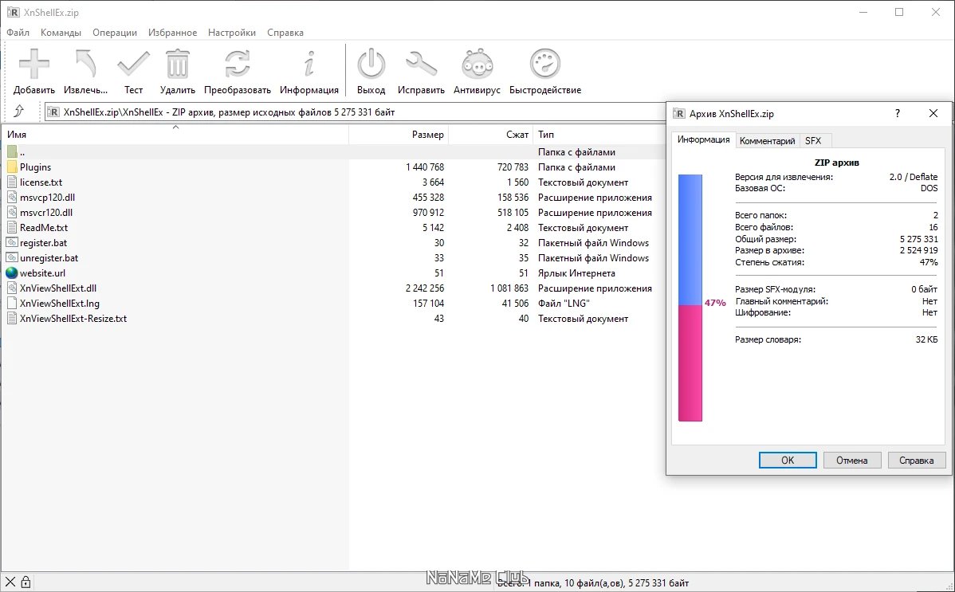Click the unregister.bat batch file icon
This screenshot has width=955, height=592.
[12, 257]
